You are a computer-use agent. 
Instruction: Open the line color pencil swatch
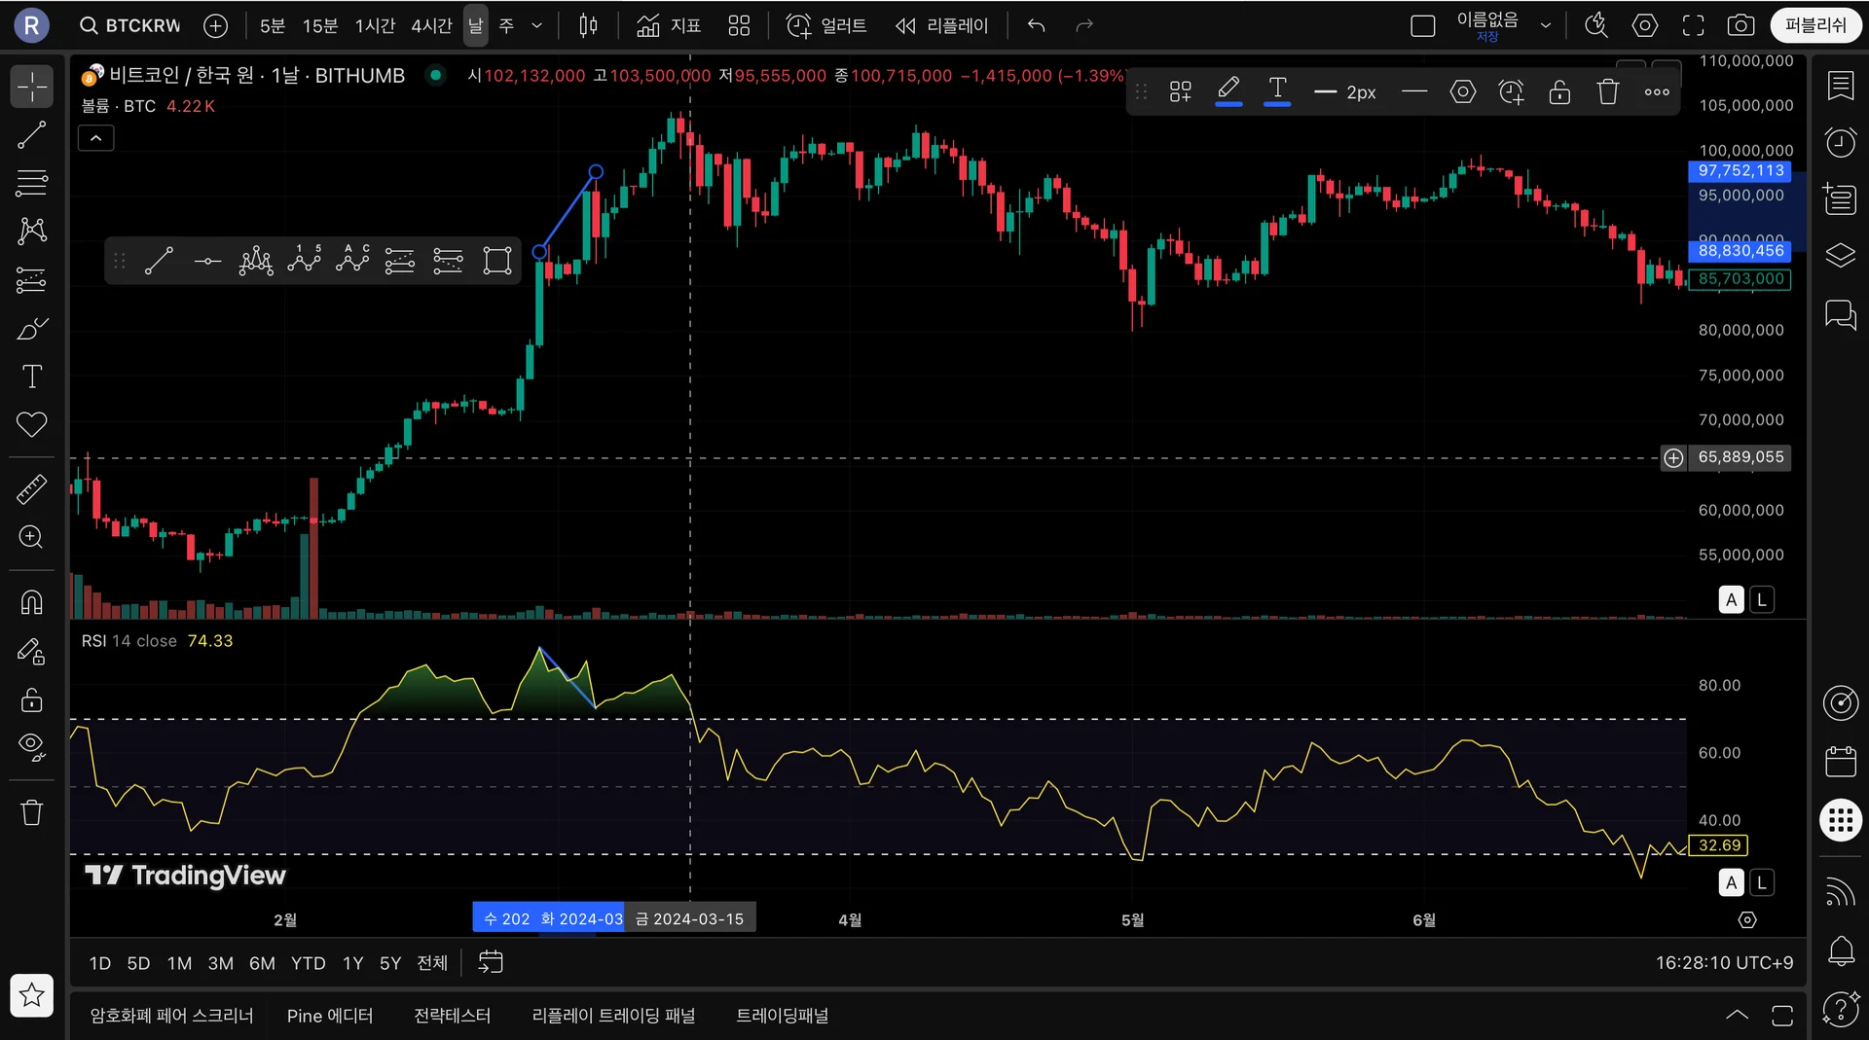point(1228,91)
